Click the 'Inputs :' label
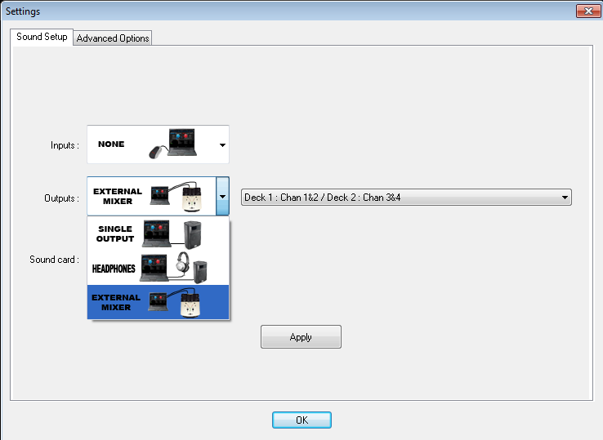 click(65, 145)
